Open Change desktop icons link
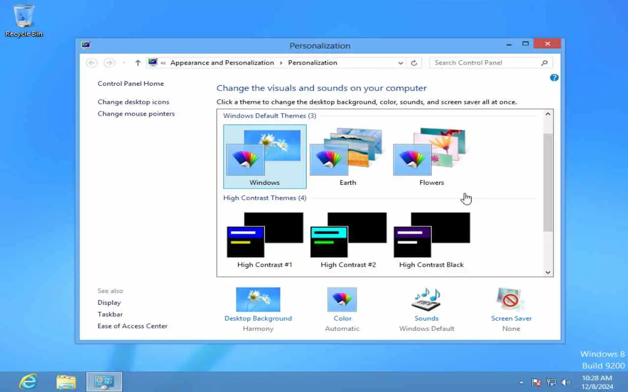This screenshot has height=392, width=628. (133, 102)
